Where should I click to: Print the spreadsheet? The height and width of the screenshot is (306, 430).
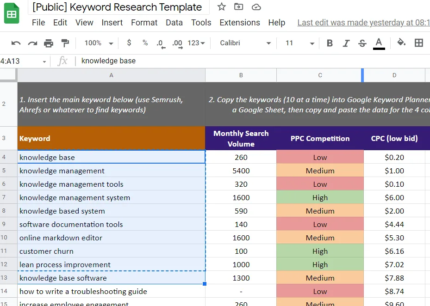pos(49,43)
